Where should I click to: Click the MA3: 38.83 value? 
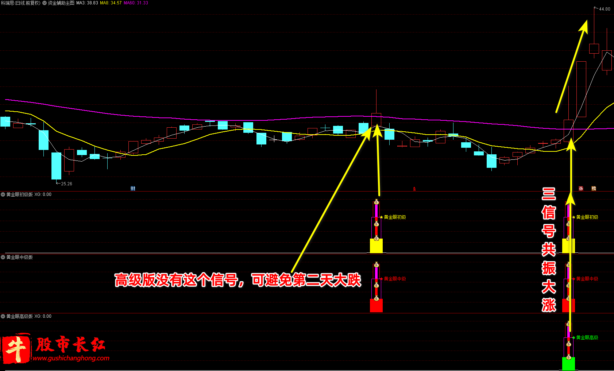point(87,3)
